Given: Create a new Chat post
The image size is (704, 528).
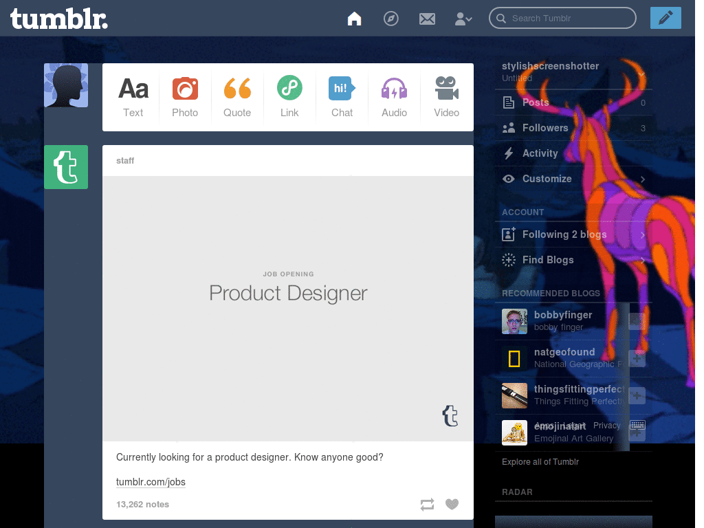Looking at the screenshot, I should click(342, 97).
